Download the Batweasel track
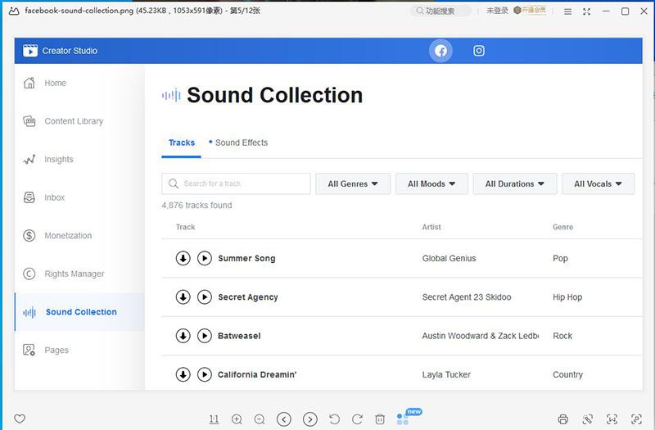The image size is (655, 430). pos(183,336)
